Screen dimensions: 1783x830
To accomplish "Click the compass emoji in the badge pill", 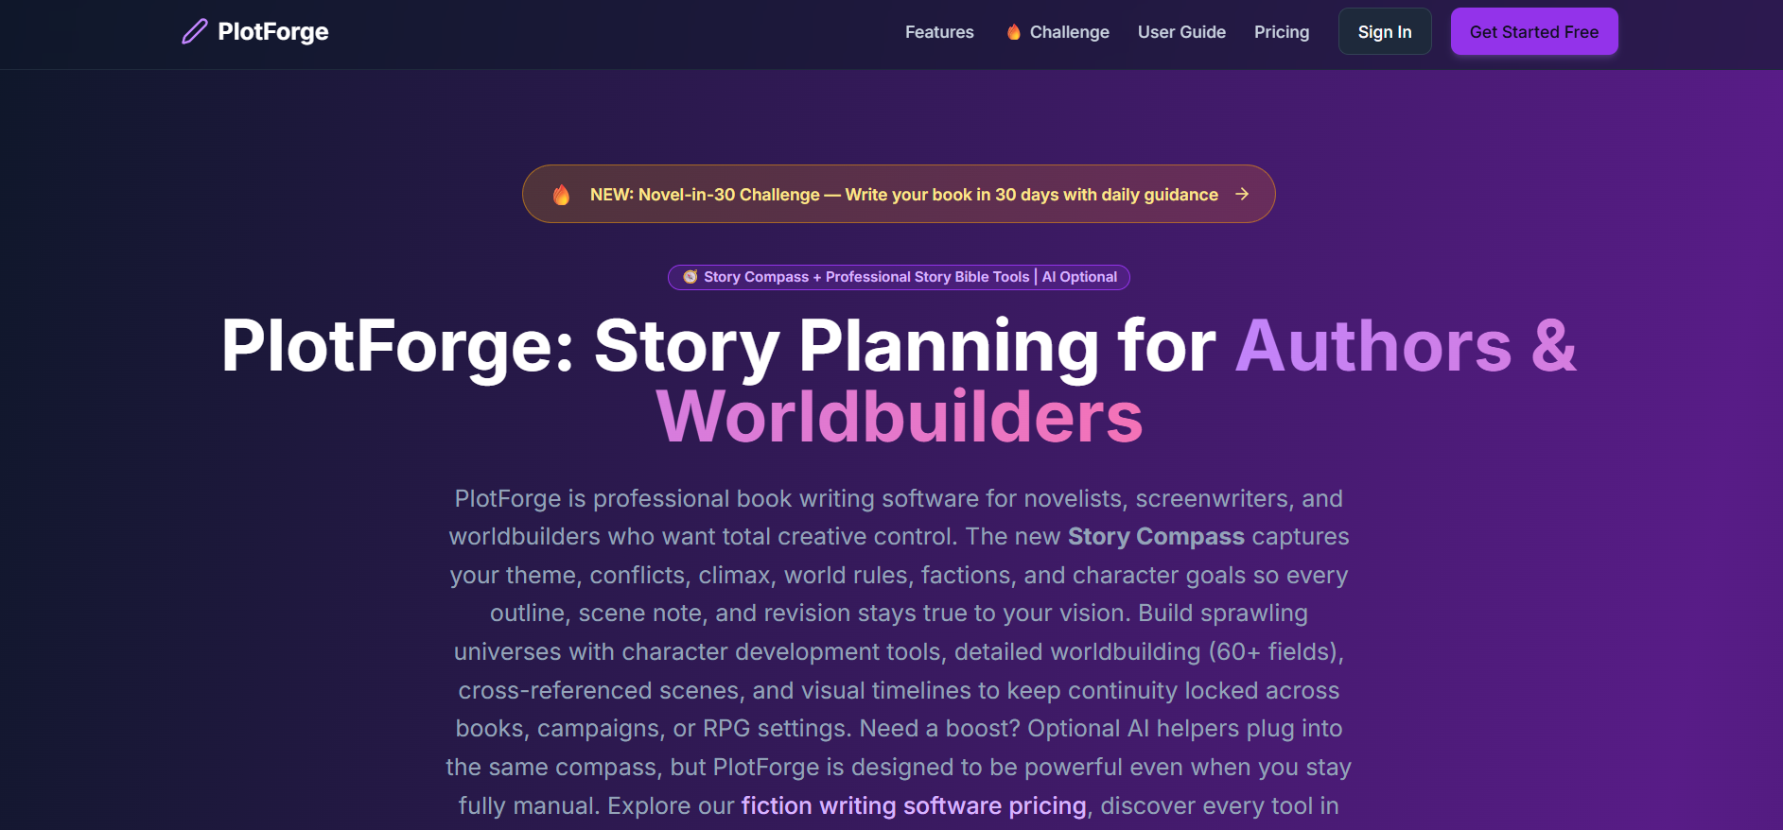I will coord(690,276).
